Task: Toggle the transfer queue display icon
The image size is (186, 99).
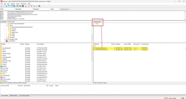Action: (x=14, y=6)
